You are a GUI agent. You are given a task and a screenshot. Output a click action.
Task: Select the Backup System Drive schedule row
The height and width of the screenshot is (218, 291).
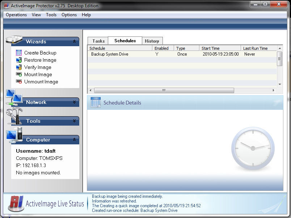(x=110, y=54)
